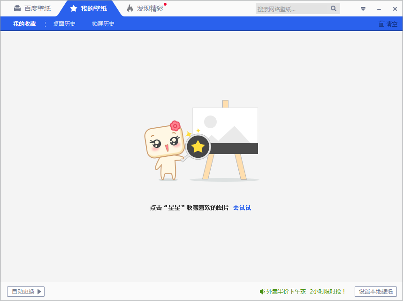Click the trash icon beside 清空
403x301 pixels.
click(x=381, y=23)
